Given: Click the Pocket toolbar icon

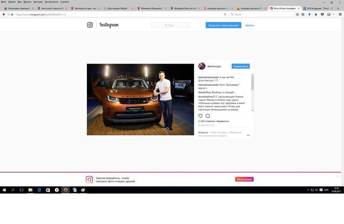Looking at the screenshot, I should point(322,14).
